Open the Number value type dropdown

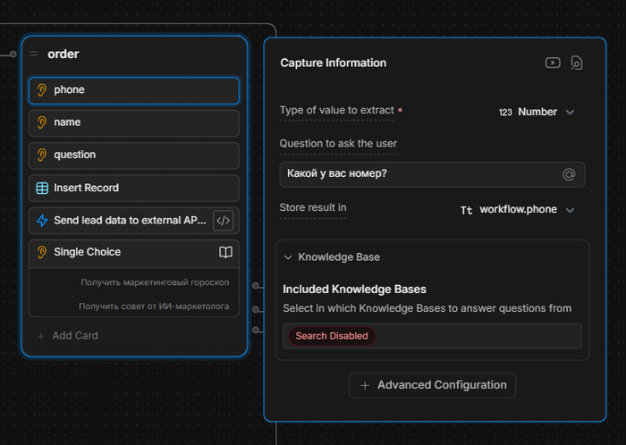click(x=537, y=112)
